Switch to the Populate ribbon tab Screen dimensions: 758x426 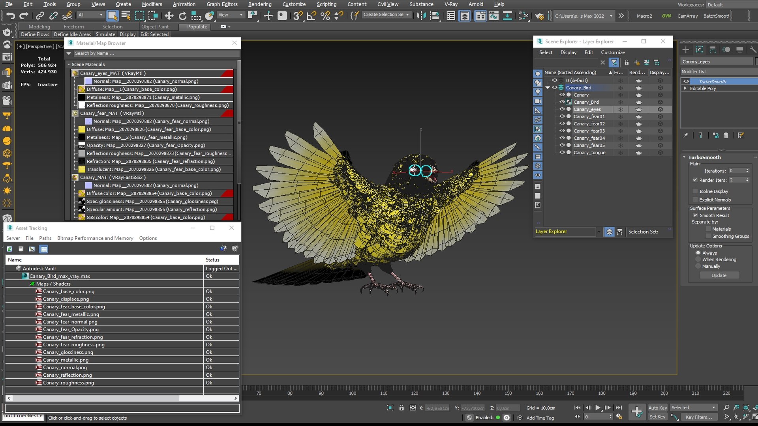197,27
